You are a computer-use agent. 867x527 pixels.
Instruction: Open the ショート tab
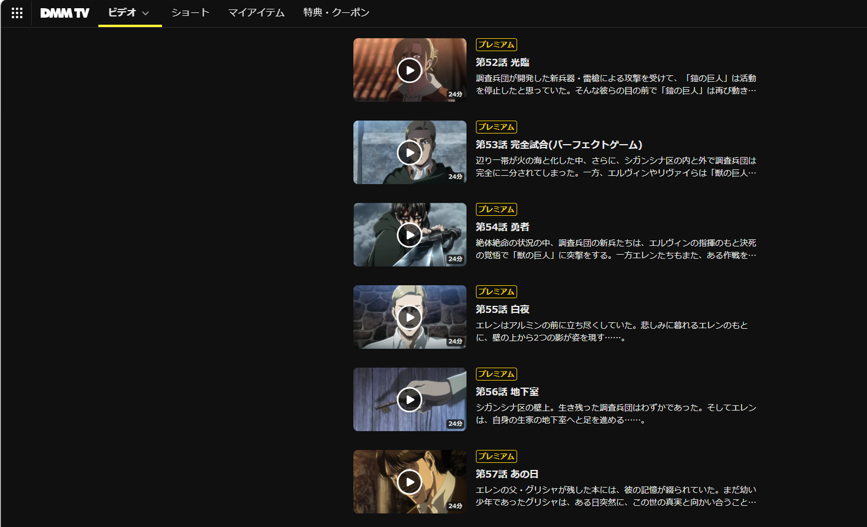[x=190, y=12]
